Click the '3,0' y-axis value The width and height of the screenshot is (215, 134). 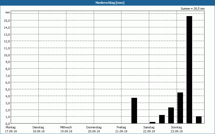(x=8, y=103)
